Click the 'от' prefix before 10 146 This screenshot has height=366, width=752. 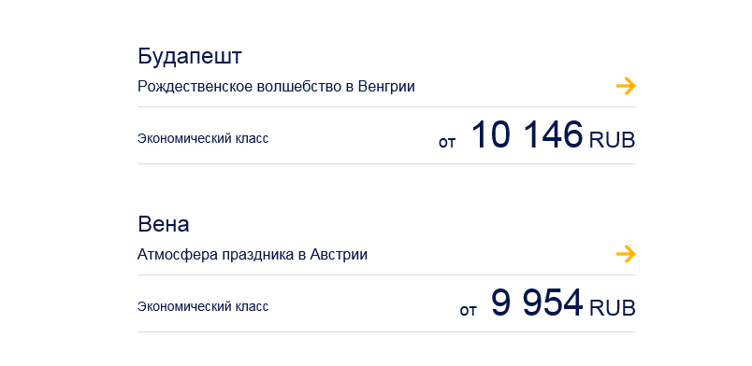(x=446, y=143)
